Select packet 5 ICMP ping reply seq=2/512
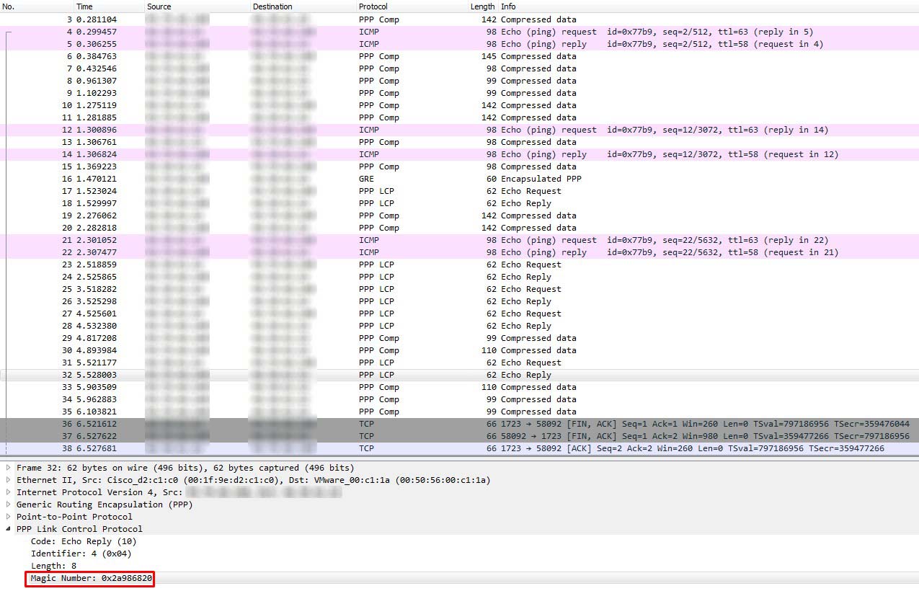The width and height of the screenshot is (919, 591). tap(459, 44)
